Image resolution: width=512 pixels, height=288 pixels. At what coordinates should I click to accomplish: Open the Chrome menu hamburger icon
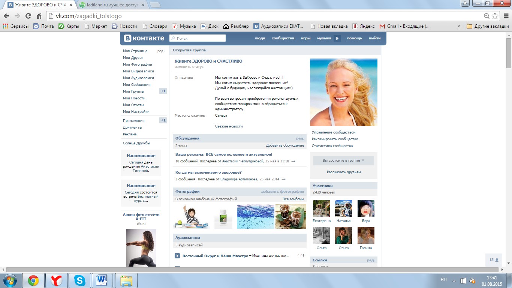(506, 16)
